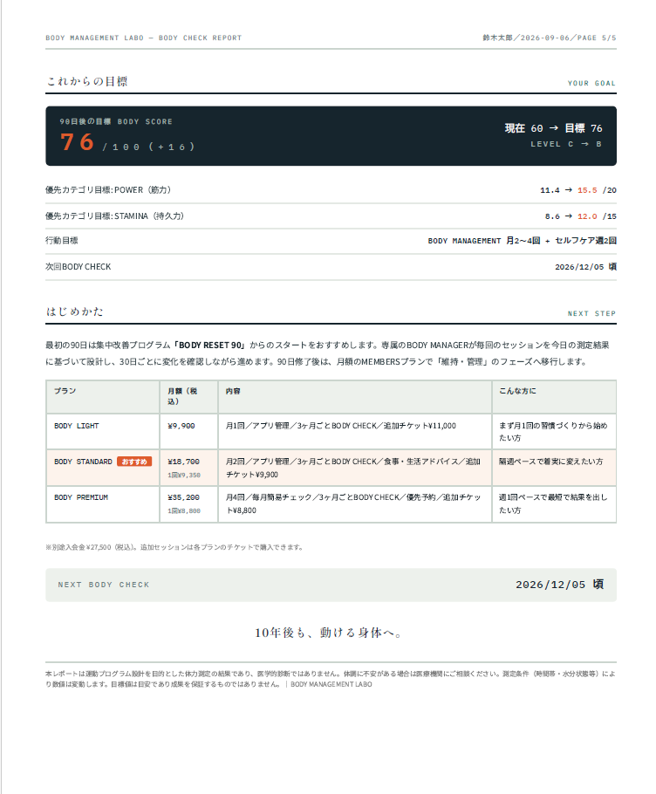656x794 pixels.
Task: Click the STAMINA(持久力) category goal label
Action: coord(115,216)
